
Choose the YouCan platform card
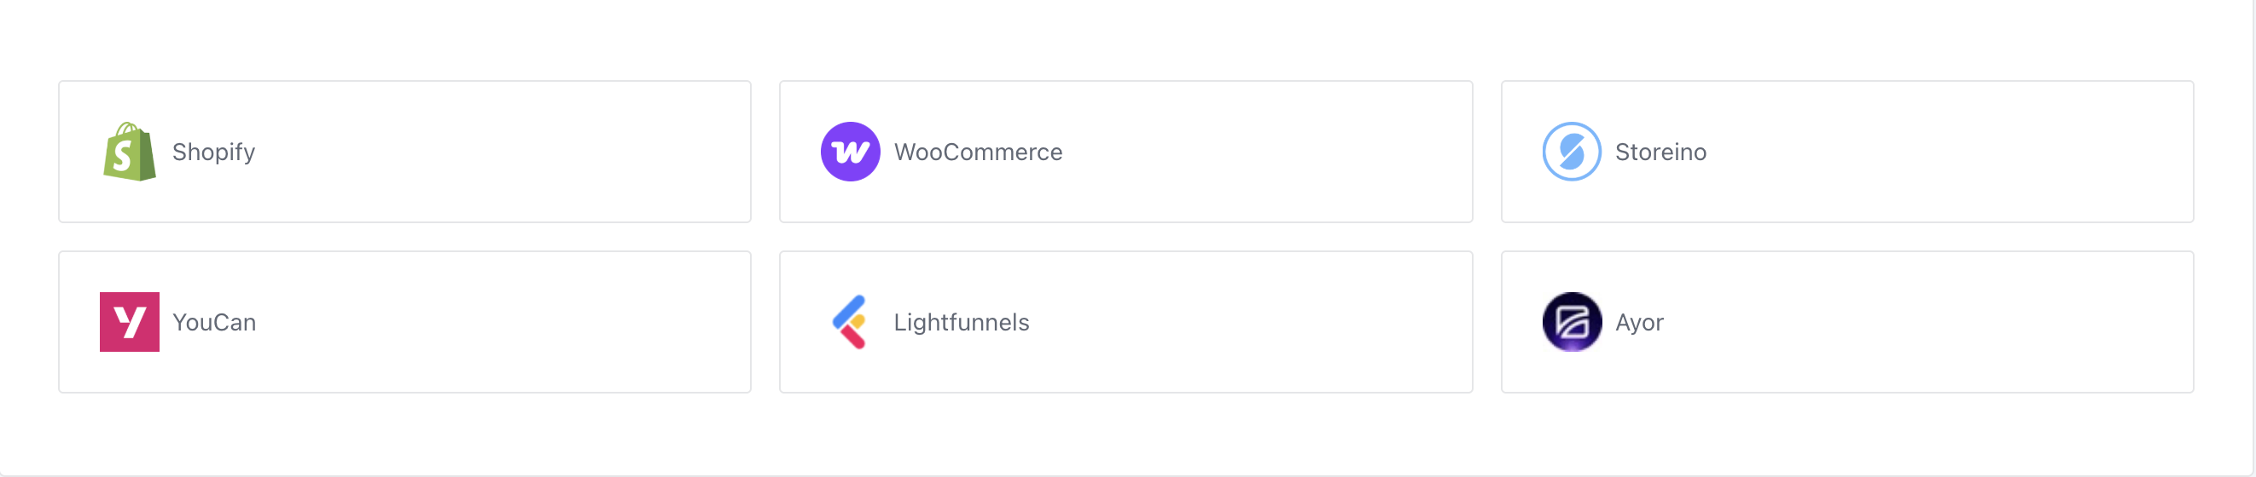point(404,322)
